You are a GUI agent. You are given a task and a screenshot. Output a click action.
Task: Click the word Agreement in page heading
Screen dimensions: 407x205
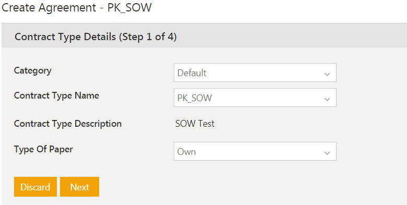pos(67,8)
